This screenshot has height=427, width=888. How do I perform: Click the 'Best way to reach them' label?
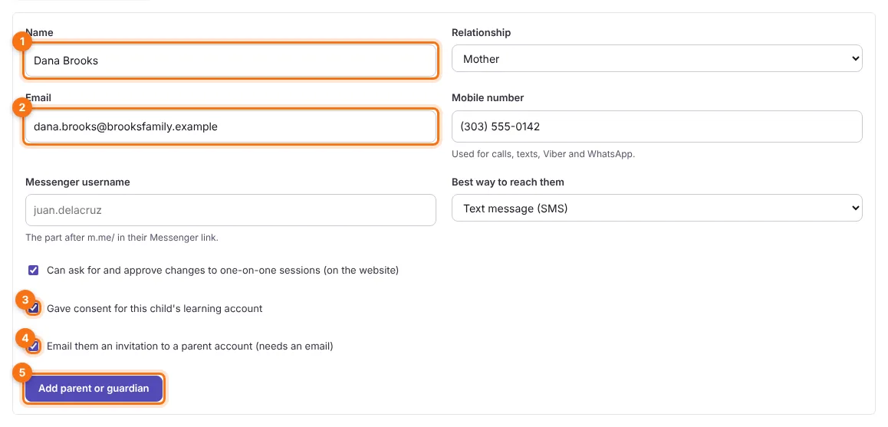click(x=508, y=182)
